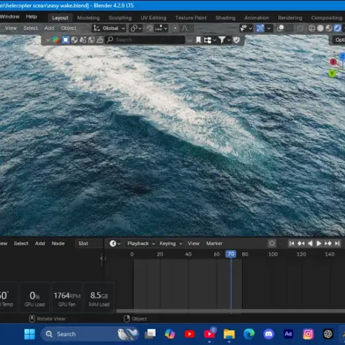Expand the pivot point chevron

click(140, 28)
